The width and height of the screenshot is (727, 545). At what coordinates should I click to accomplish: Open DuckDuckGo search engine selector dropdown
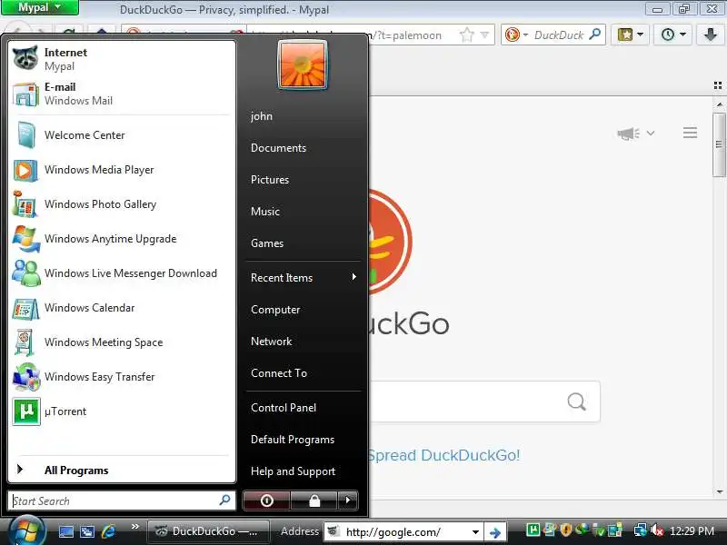coord(516,35)
